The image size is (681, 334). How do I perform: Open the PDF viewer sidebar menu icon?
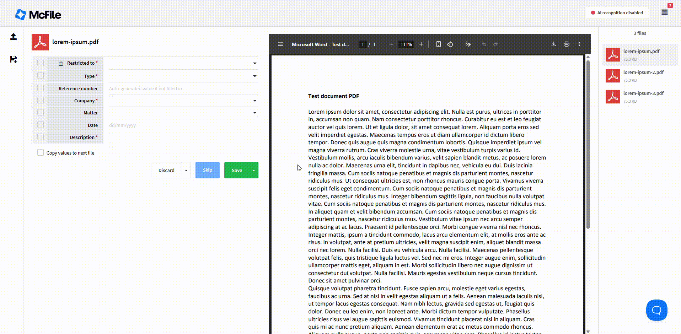[x=280, y=44]
